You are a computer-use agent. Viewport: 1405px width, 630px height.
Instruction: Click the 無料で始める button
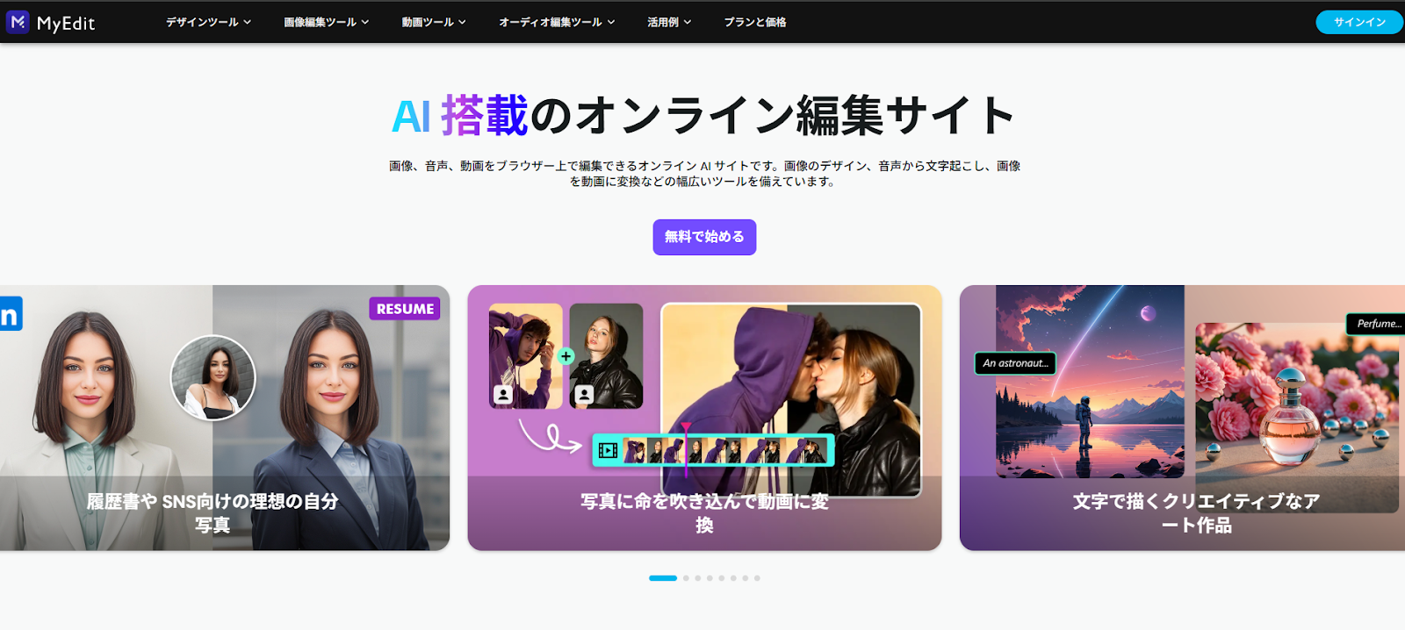click(704, 237)
